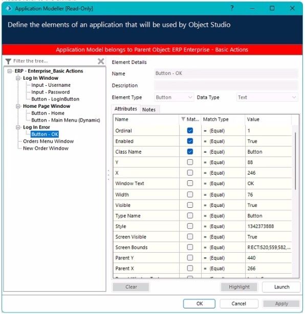Select Input - Password in the tree
Viewport: 305px width, 314px height.
point(50,92)
